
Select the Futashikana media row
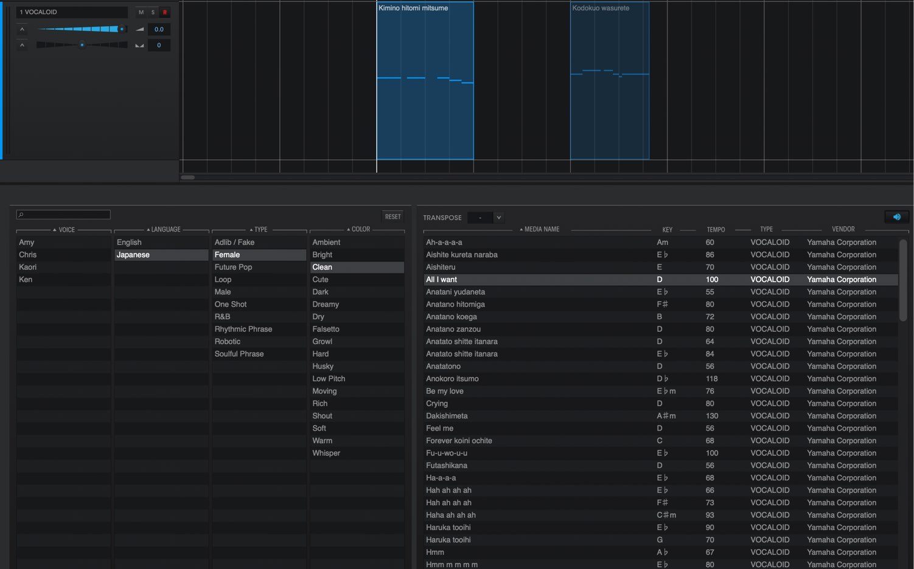(x=661, y=466)
